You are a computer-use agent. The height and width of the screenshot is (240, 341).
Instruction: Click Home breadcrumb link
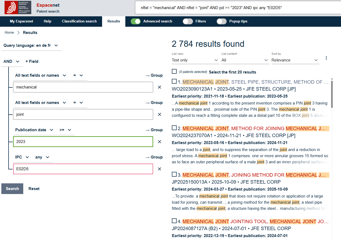(9, 33)
